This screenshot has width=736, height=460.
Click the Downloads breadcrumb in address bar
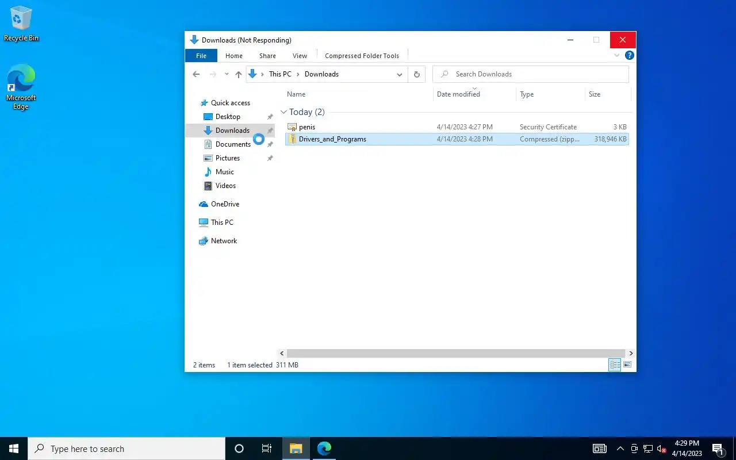pos(321,74)
